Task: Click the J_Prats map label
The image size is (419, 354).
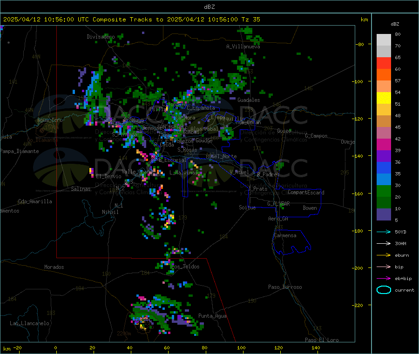Action: point(257,189)
